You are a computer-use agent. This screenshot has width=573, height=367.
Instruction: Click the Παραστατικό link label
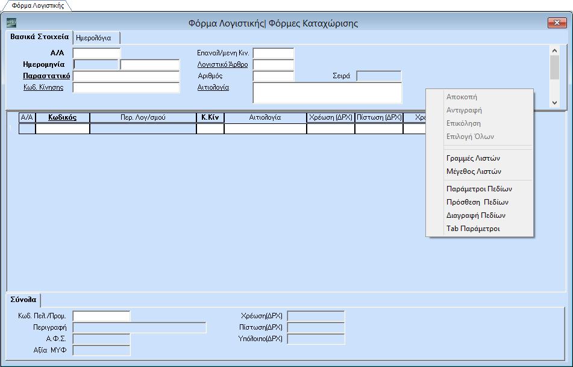pos(46,76)
